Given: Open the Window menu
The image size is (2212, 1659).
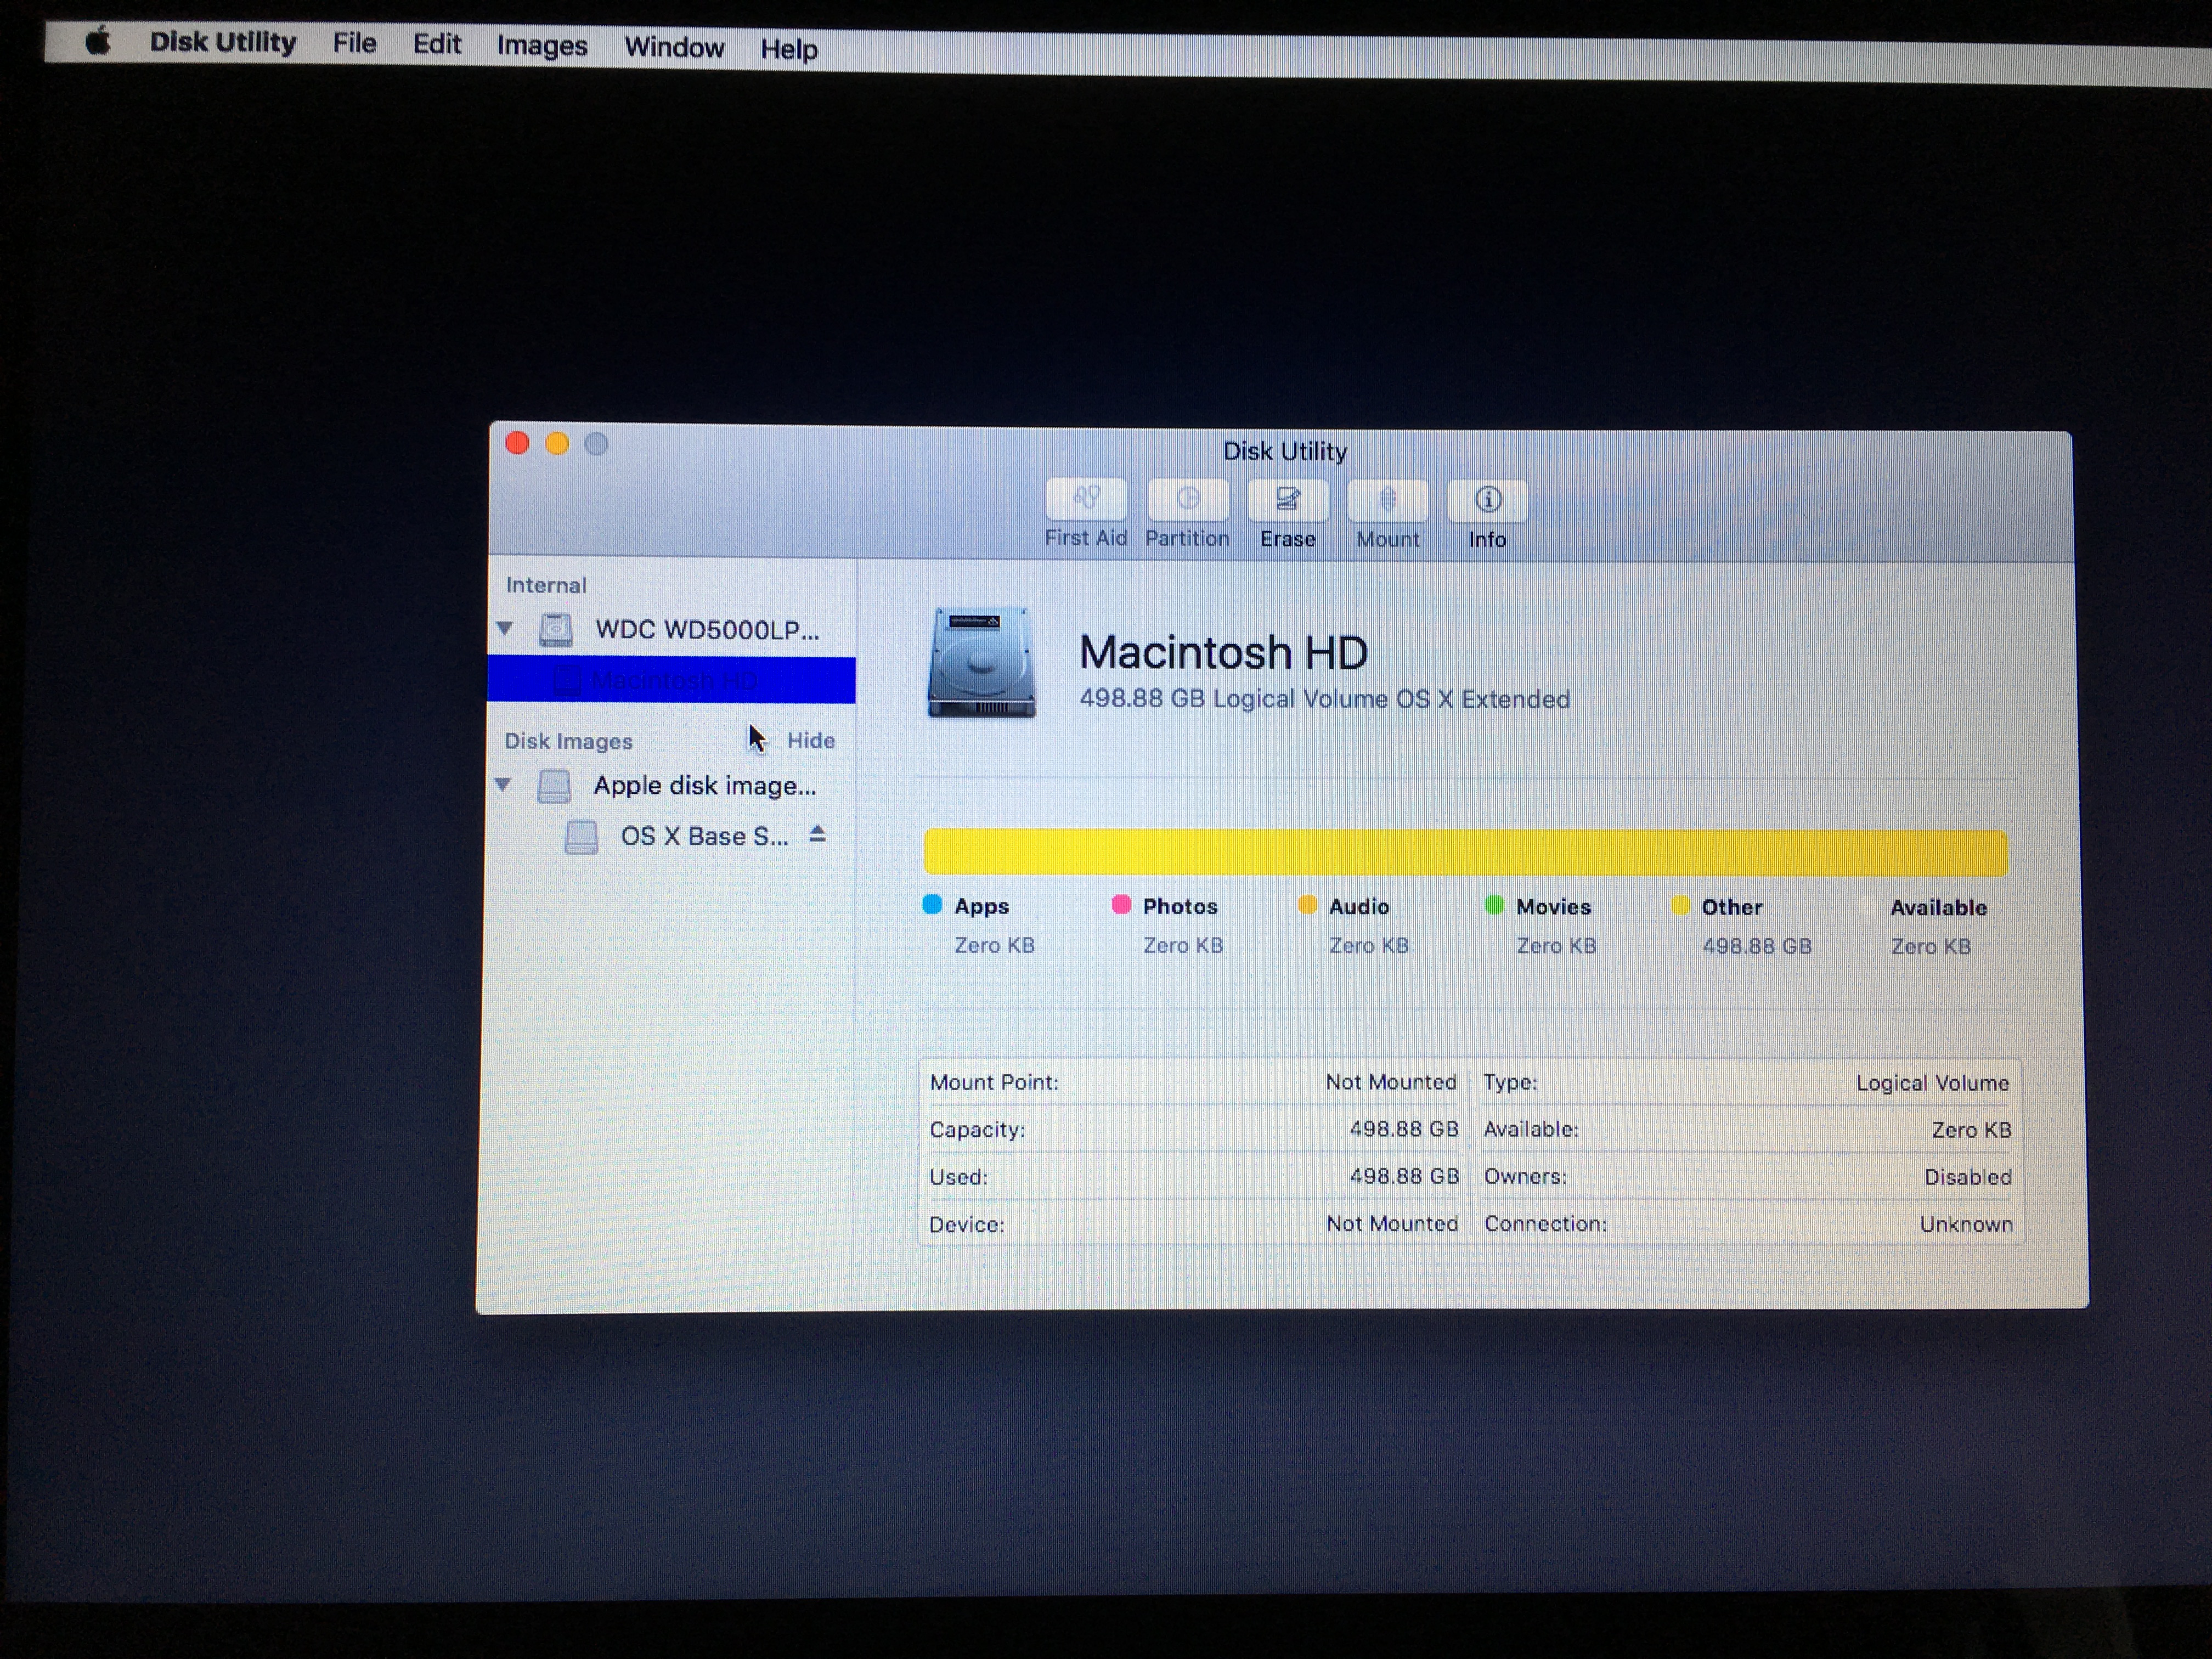Looking at the screenshot, I should [674, 47].
